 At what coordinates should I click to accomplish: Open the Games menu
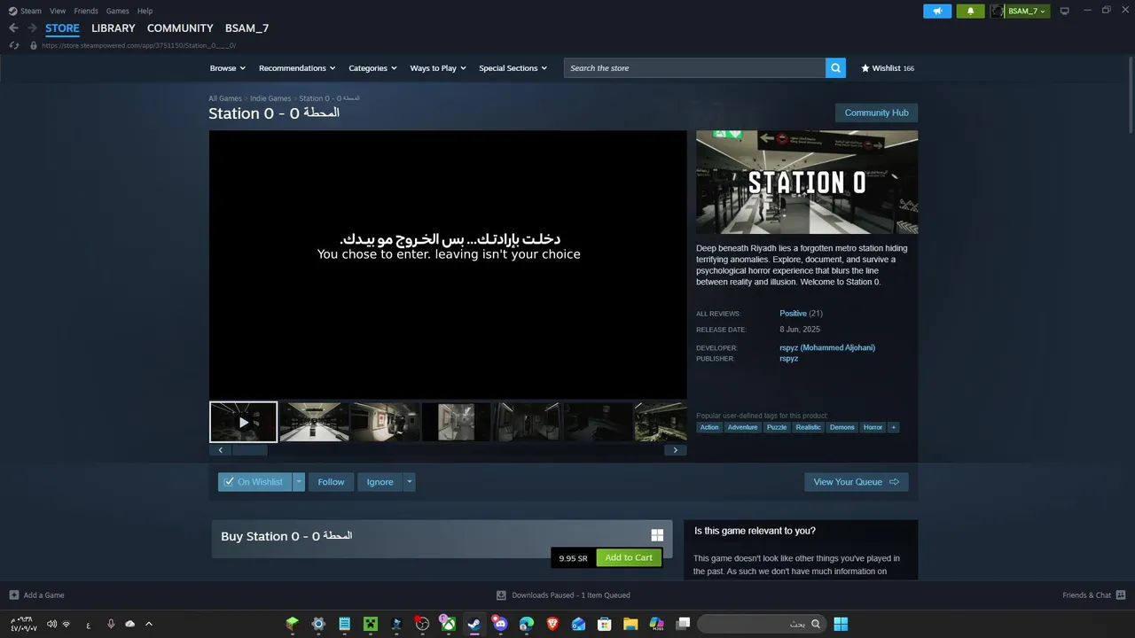click(x=117, y=11)
